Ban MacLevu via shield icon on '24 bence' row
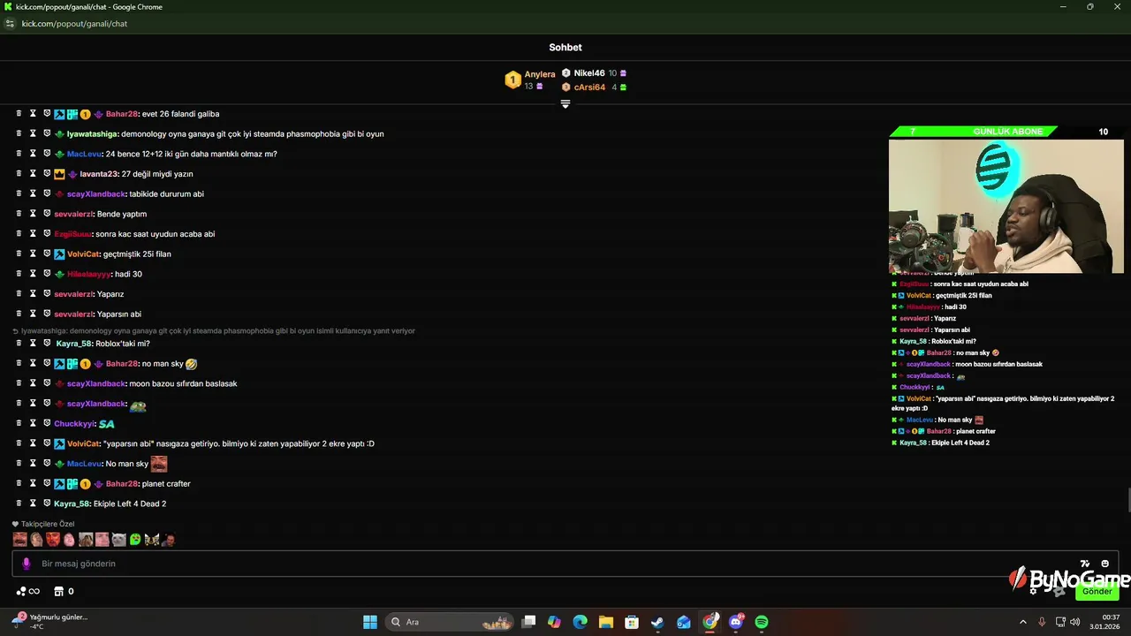 pyautogui.click(x=47, y=154)
